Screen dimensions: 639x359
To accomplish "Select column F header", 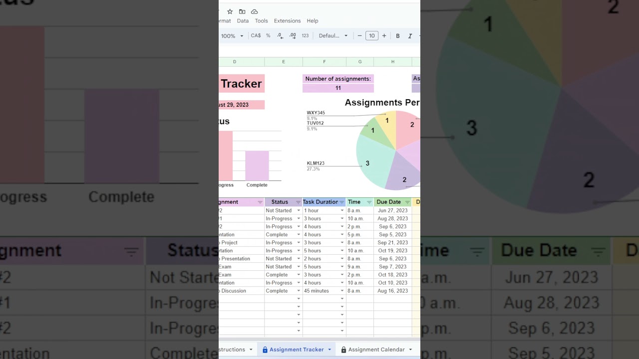I will (324, 62).
